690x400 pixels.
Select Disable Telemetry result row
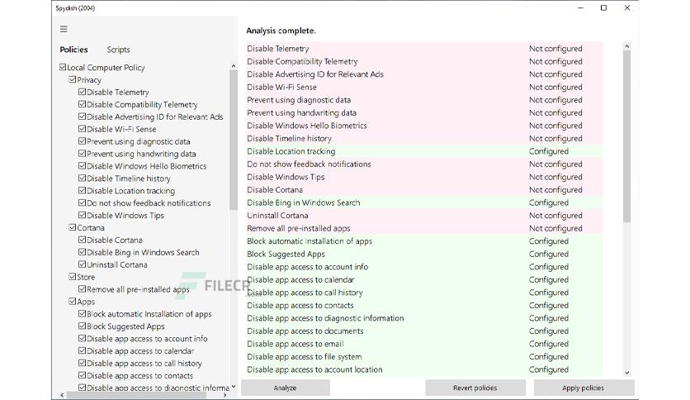click(423, 49)
